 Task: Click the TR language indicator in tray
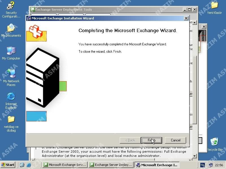point(202,165)
